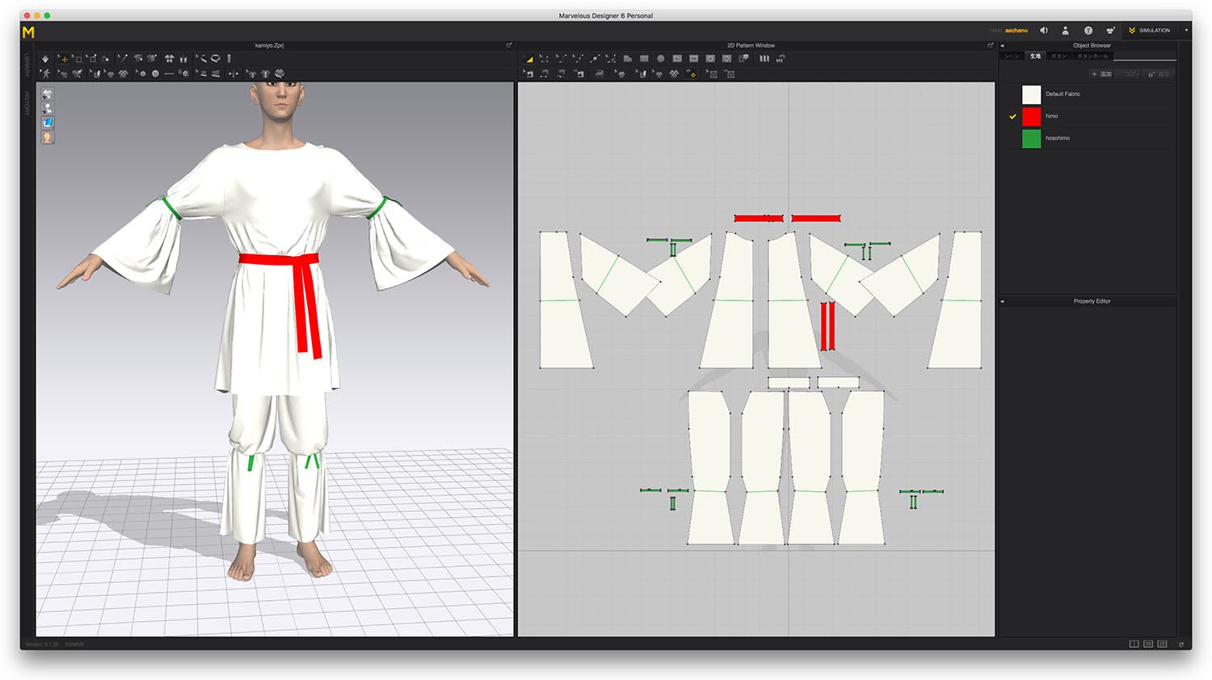Open the LIBRARY side tab
This screenshot has height=680, width=1212.
(x=27, y=65)
